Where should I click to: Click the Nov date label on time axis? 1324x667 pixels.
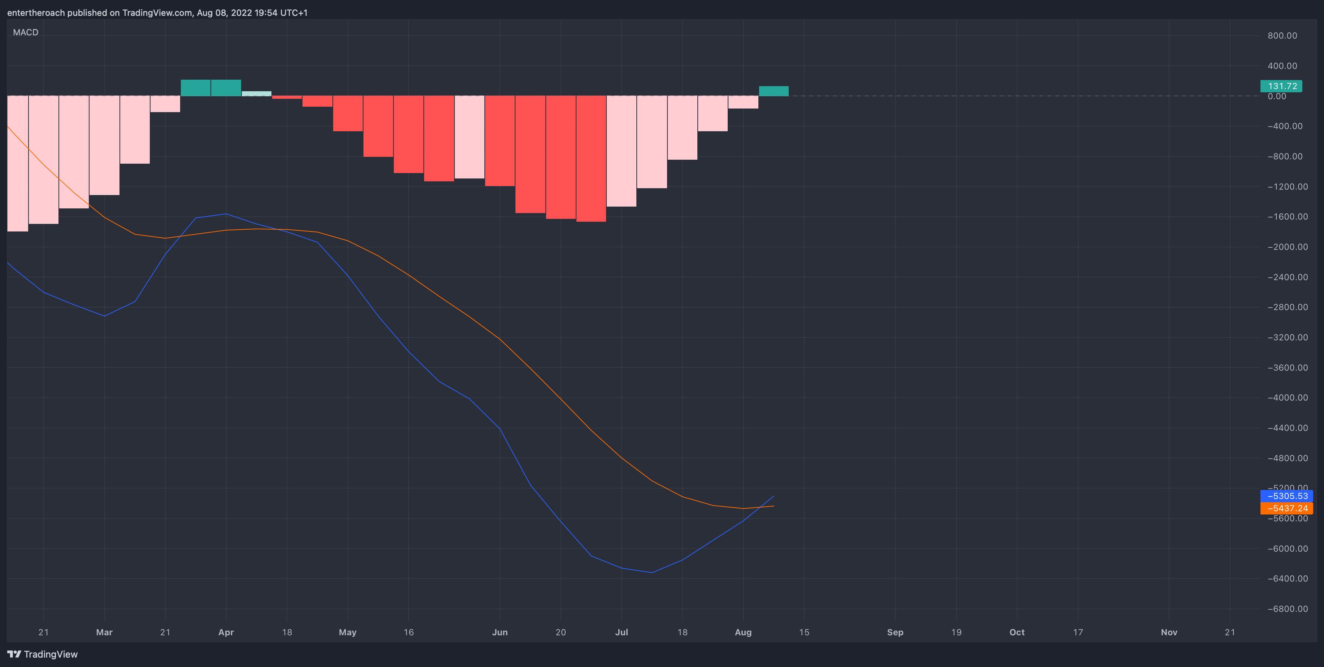[x=1169, y=632]
